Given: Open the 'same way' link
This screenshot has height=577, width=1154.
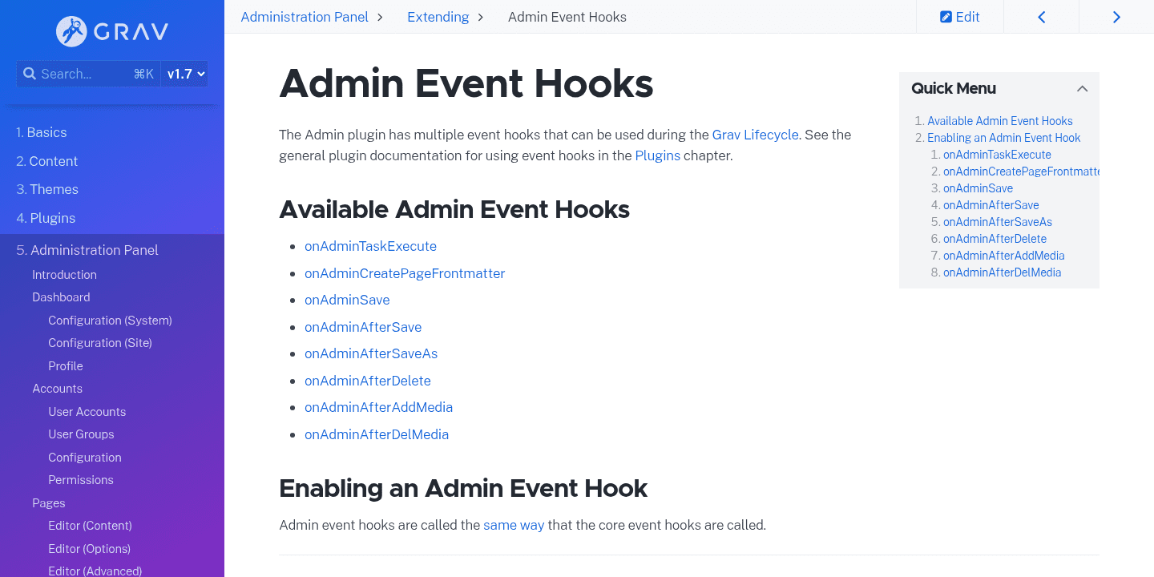Looking at the screenshot, I should point(514,526).
